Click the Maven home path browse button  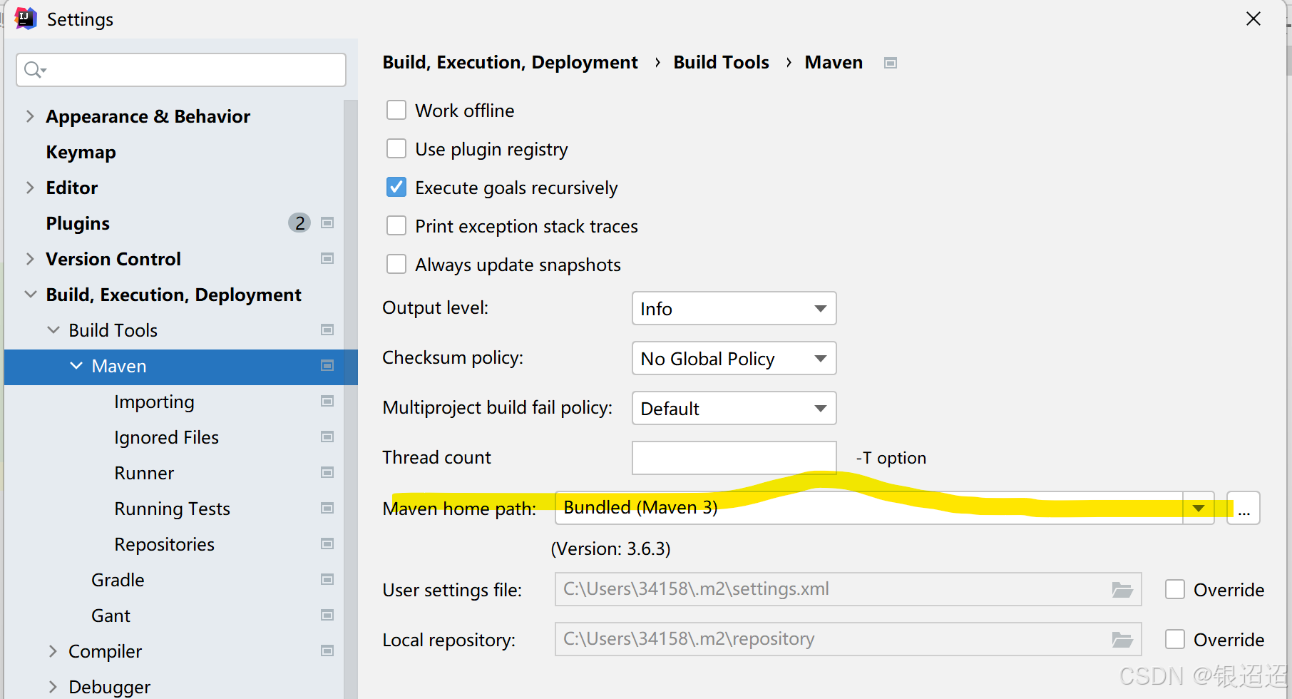point(1244,509)
